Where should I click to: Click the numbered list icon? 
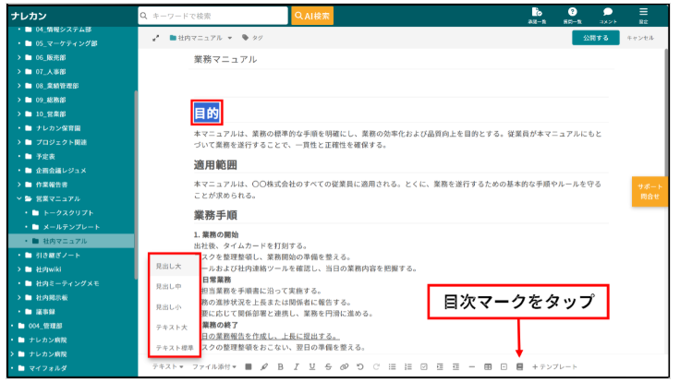(408, 367)
